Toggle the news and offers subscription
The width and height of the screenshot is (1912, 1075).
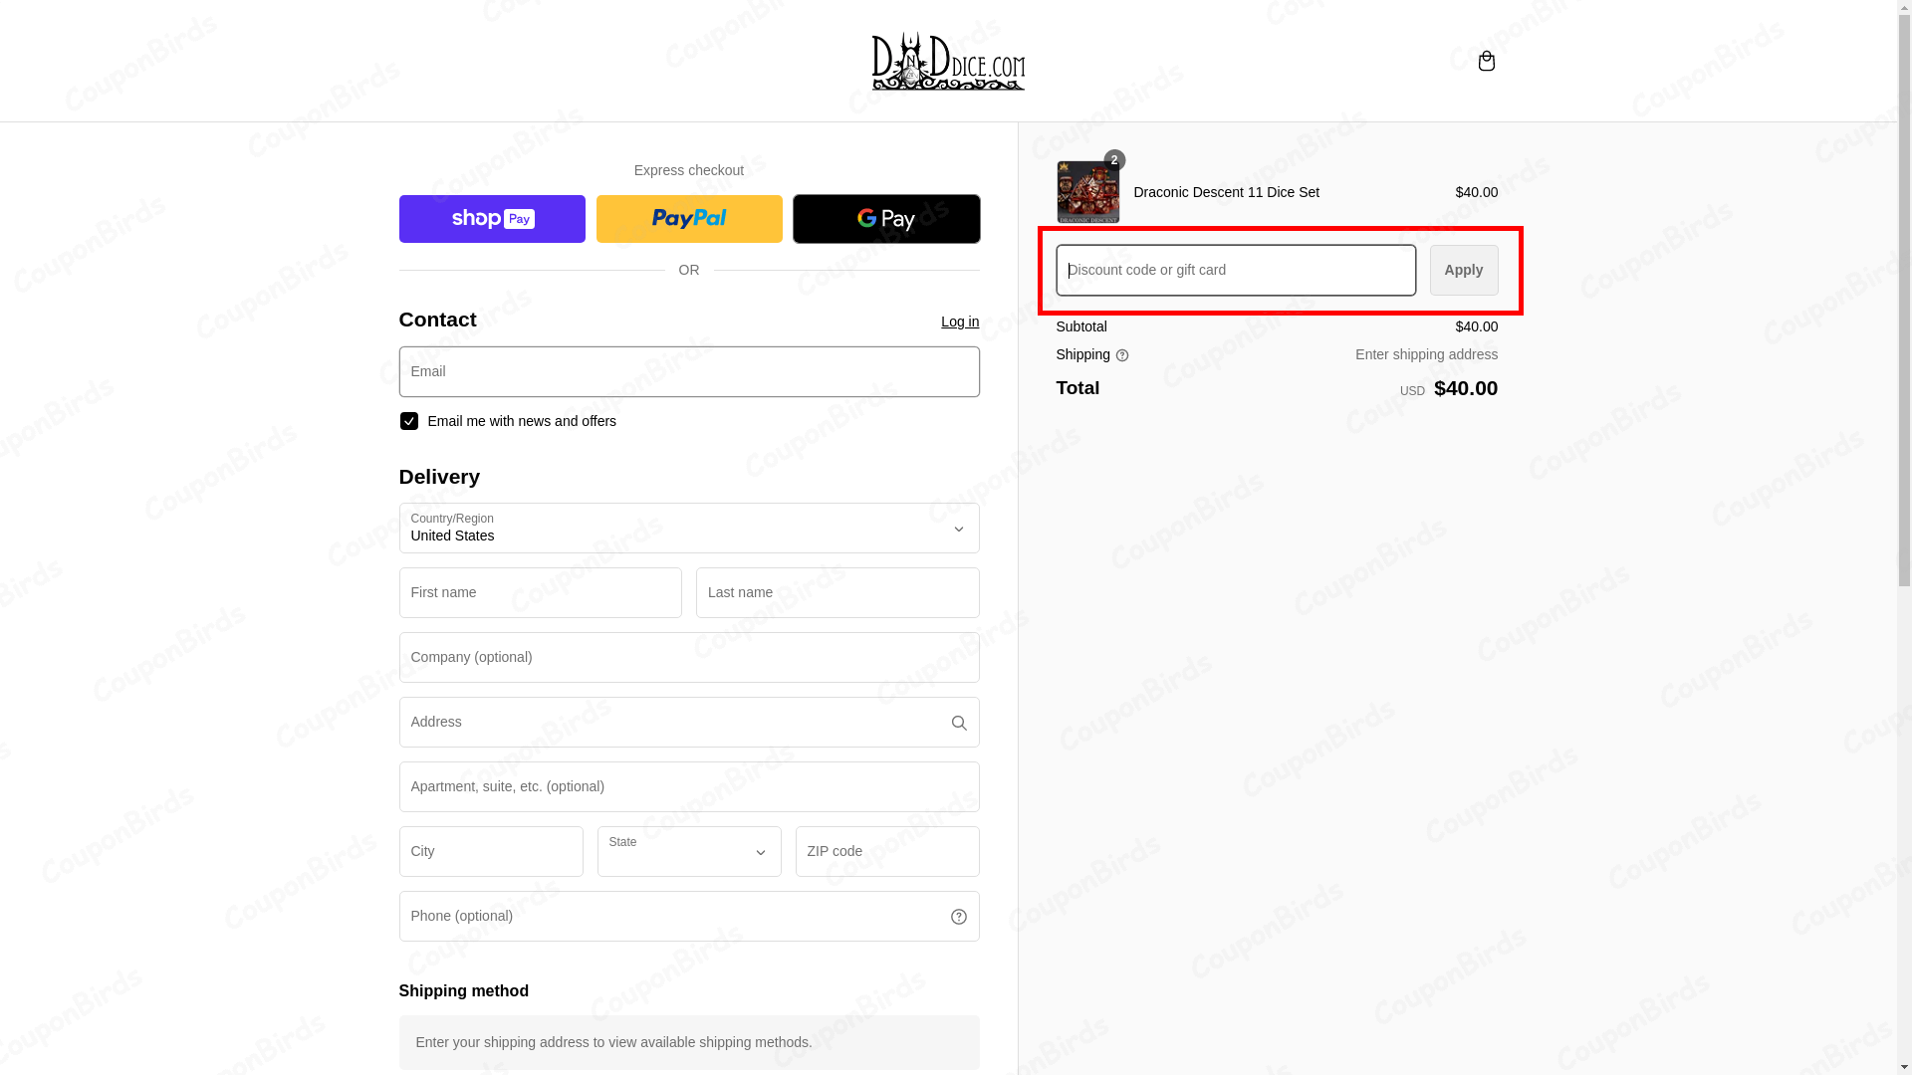click(408, 421)
